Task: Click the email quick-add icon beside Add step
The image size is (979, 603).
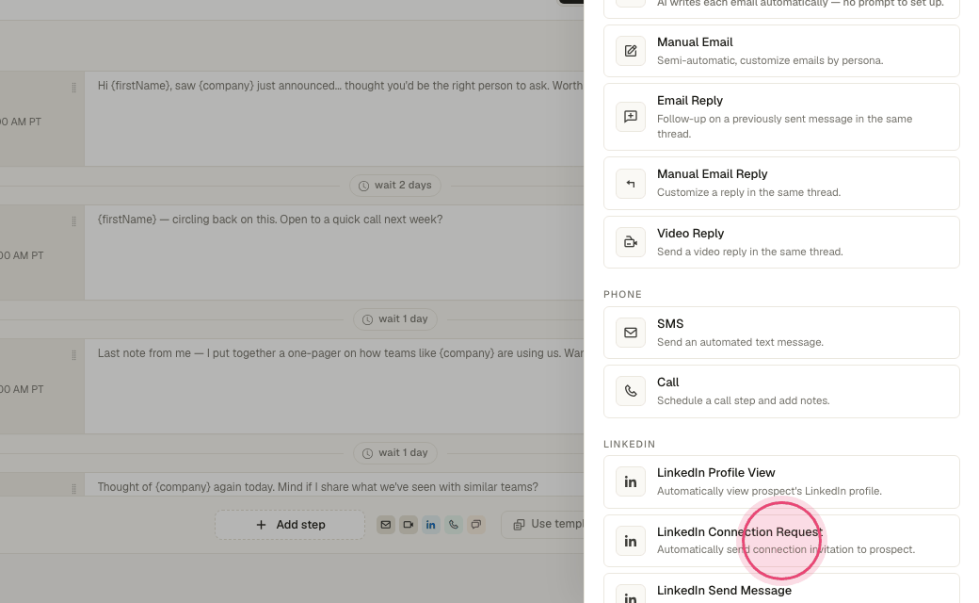Action: click(x=386, y=525)
